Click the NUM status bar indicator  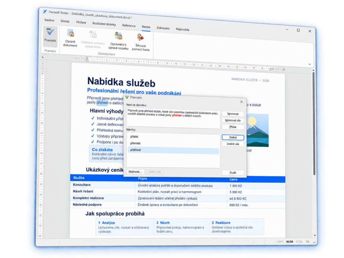point(289,242)
